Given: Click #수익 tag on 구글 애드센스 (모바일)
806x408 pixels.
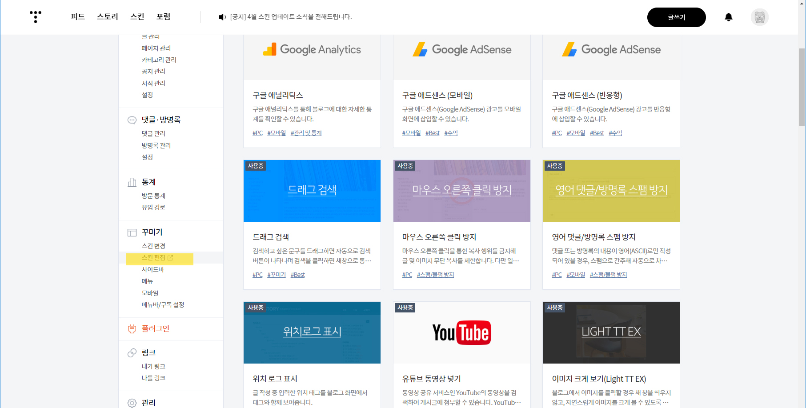Looking at the screenshot, I should 451,133.
